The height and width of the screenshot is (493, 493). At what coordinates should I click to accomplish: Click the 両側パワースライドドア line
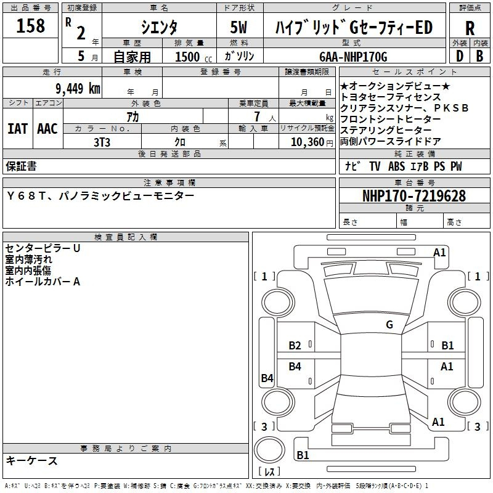click(391, 142)
